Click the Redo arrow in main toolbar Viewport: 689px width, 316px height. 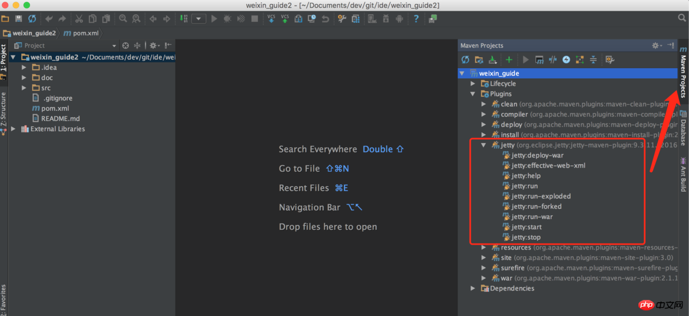62,19
